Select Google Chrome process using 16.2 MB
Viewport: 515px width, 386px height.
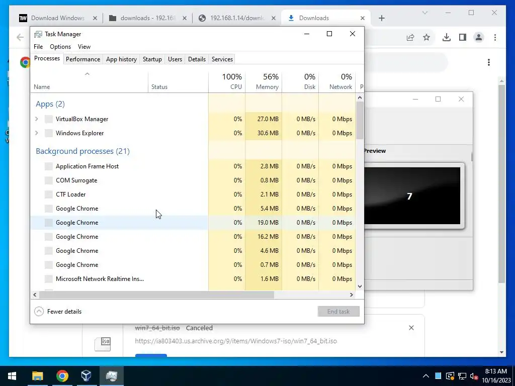click(x=193, y=237)
